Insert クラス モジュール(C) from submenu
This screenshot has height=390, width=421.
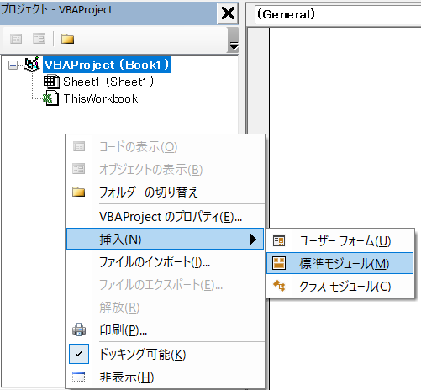point(339,287)
